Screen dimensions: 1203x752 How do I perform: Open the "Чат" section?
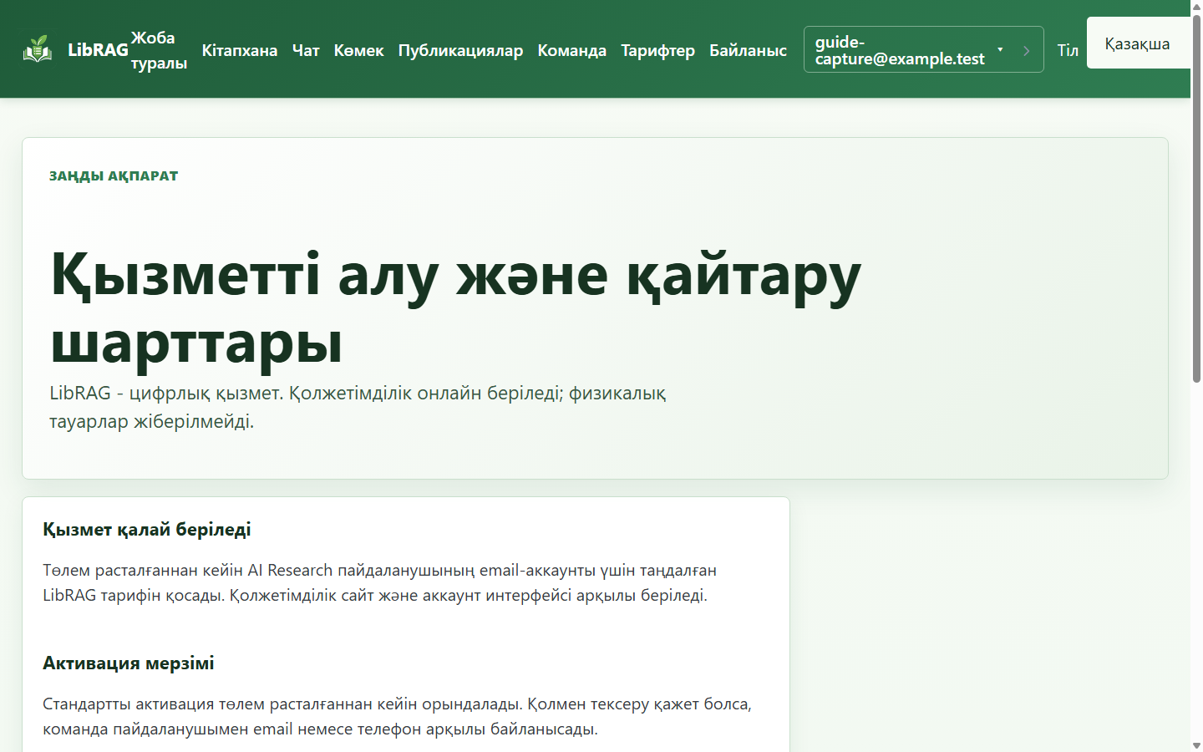click(x=306, y=50)
